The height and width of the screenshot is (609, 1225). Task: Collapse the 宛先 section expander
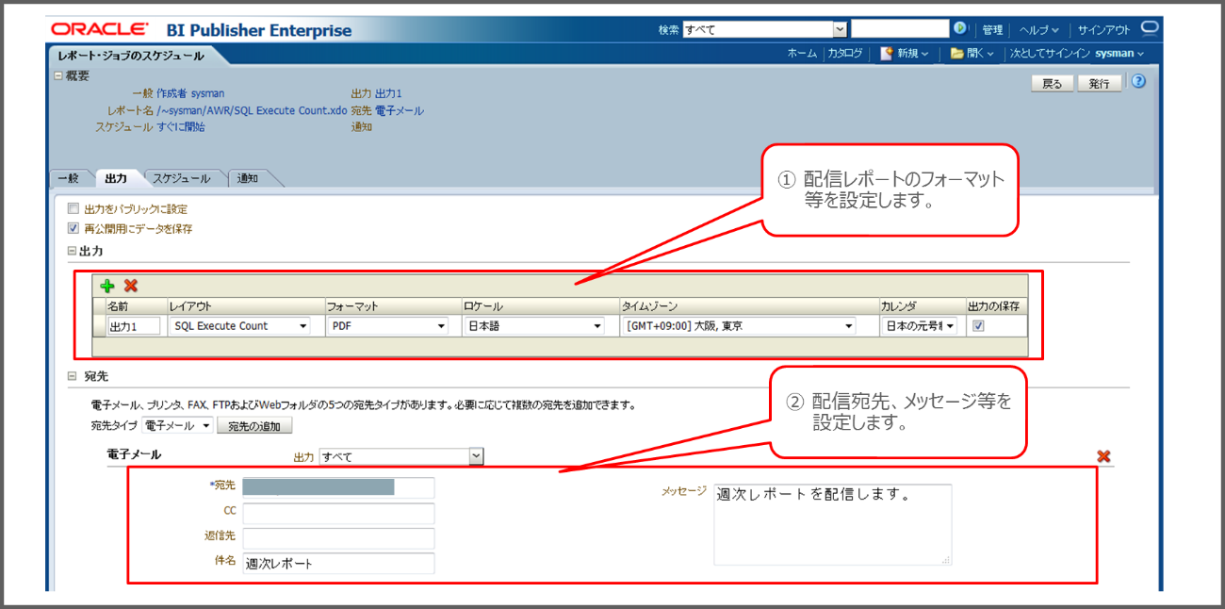pyautogui.click(x=72, y=375)
